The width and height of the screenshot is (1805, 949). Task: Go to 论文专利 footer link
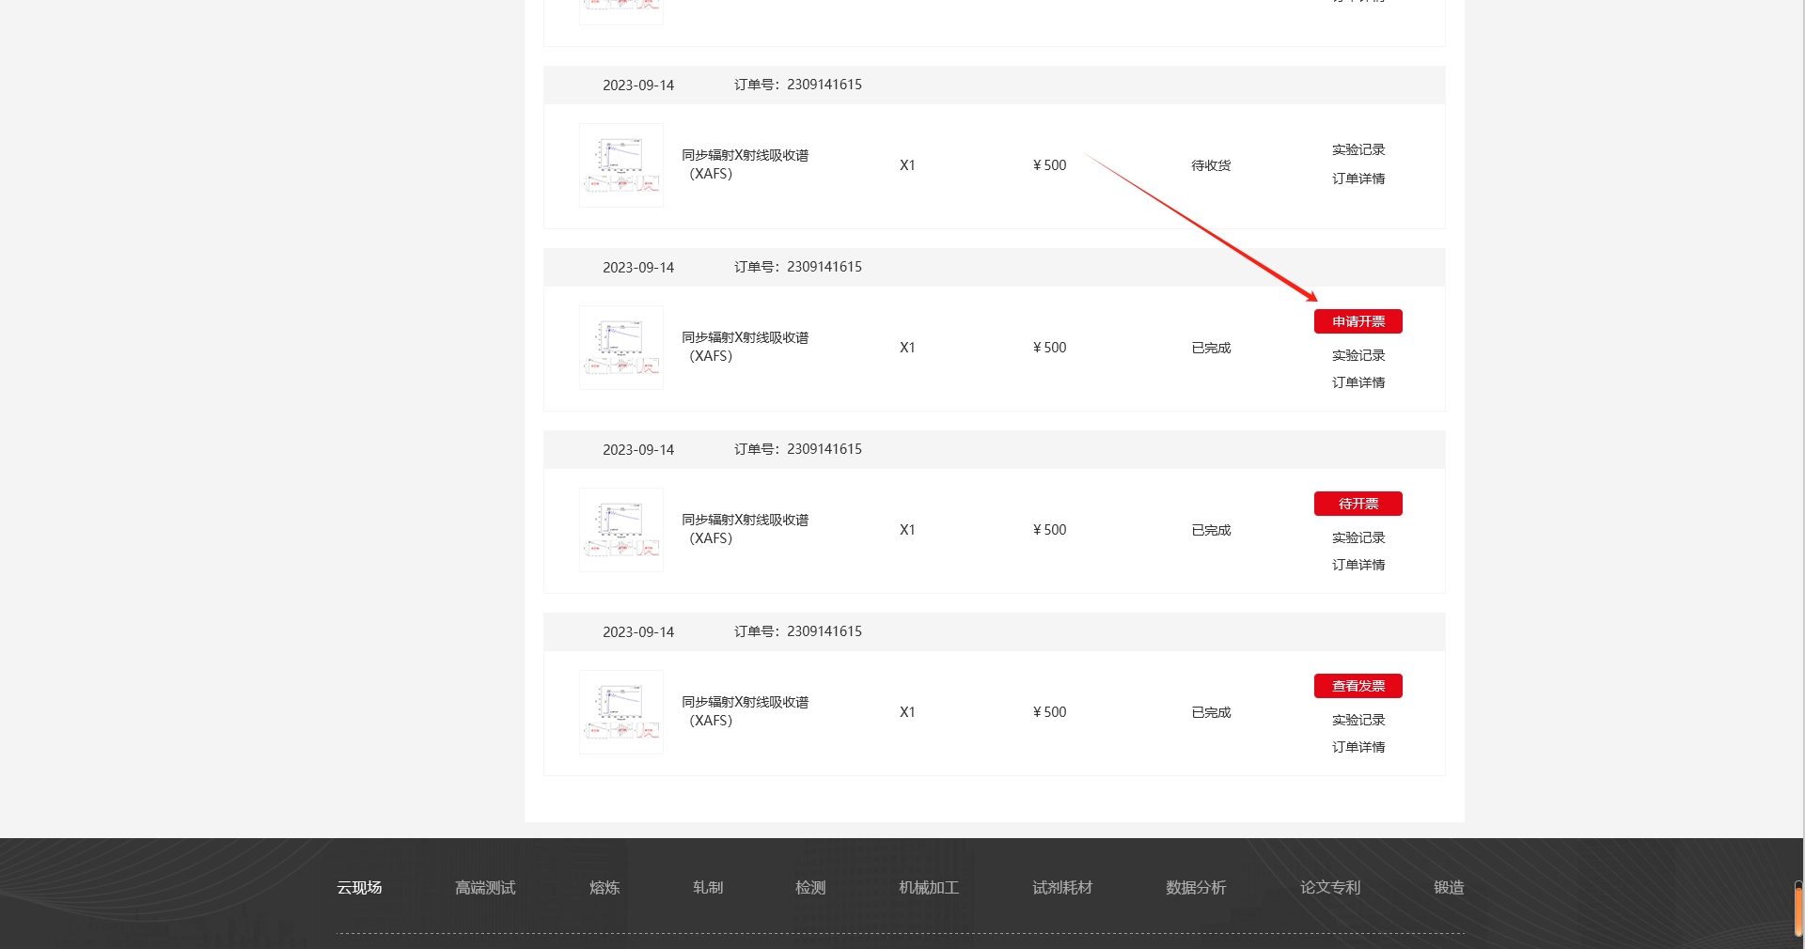[x=1330, y=887]
